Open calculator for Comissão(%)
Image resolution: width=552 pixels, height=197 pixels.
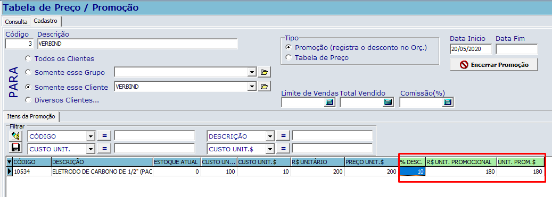[448, 102]
